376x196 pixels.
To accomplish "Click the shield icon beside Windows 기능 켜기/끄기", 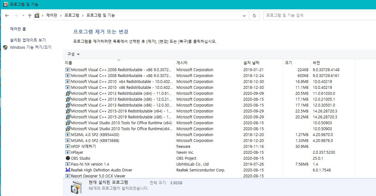I will (5, 47).
